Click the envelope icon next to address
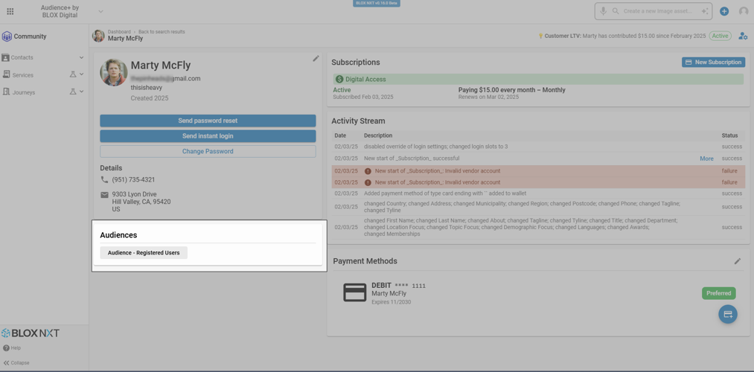Screen dimensions: 754x372 [104, 195]
